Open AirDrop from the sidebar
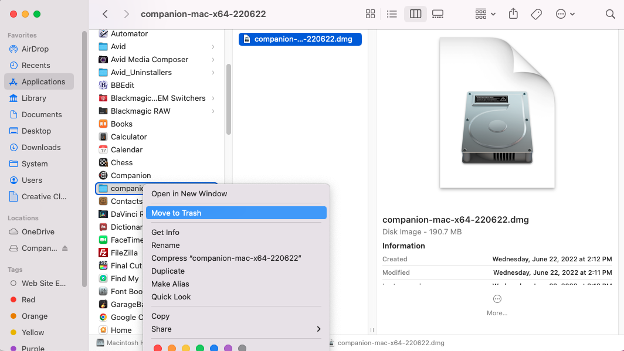624x351 pixels. coord(33,49)
